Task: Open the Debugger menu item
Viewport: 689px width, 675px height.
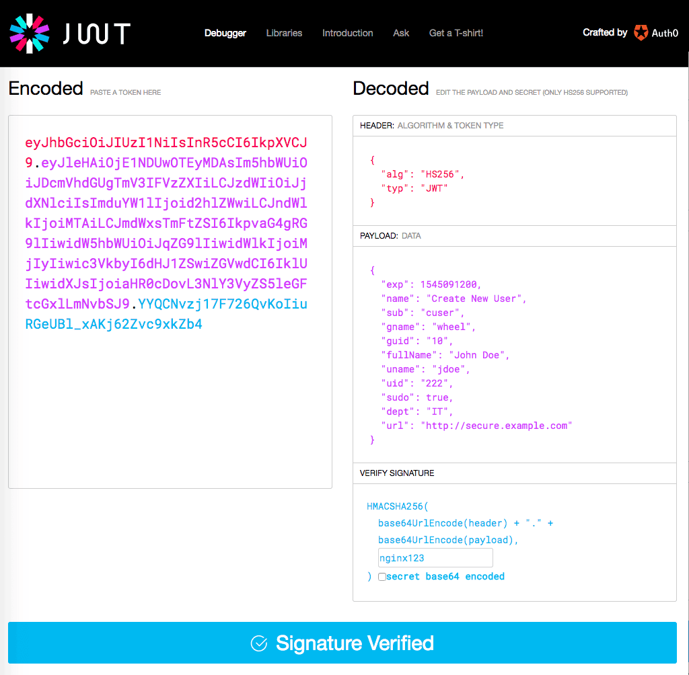Action: pyautogui.click(x=225, y=33)
